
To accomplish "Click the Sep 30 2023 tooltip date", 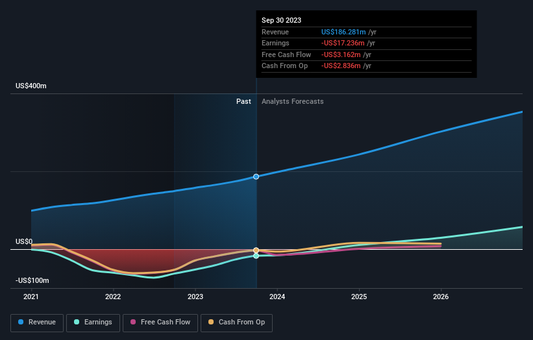I will [282, 20].
